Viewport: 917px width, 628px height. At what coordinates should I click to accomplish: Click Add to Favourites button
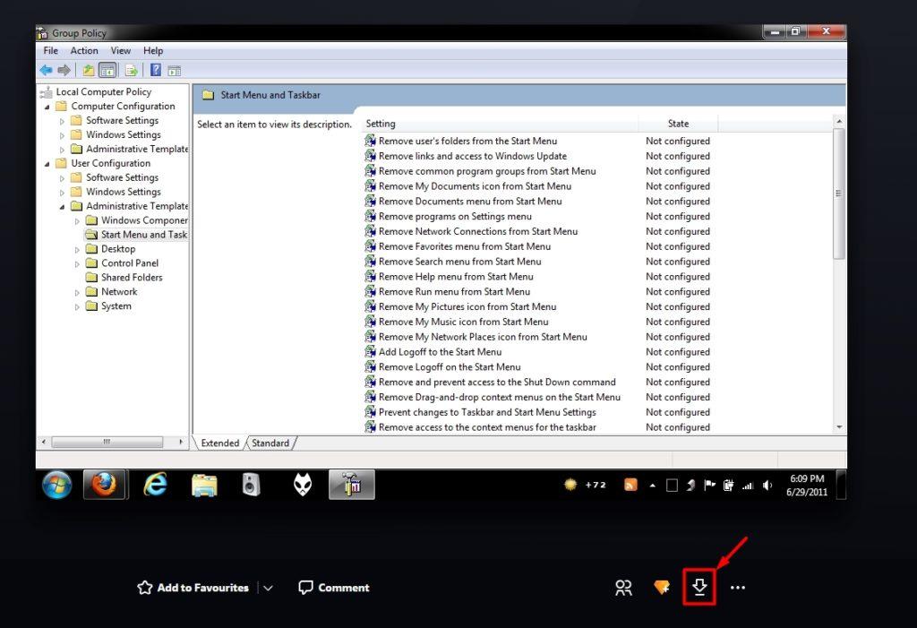[x=193, y=588]
